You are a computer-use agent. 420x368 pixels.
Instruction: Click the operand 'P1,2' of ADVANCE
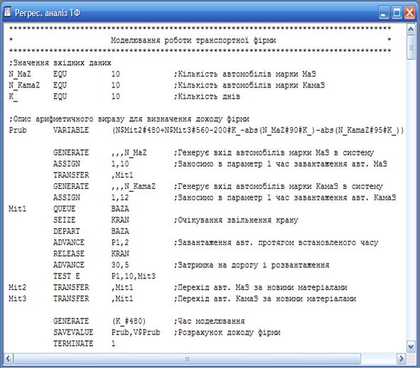point(120,242)
